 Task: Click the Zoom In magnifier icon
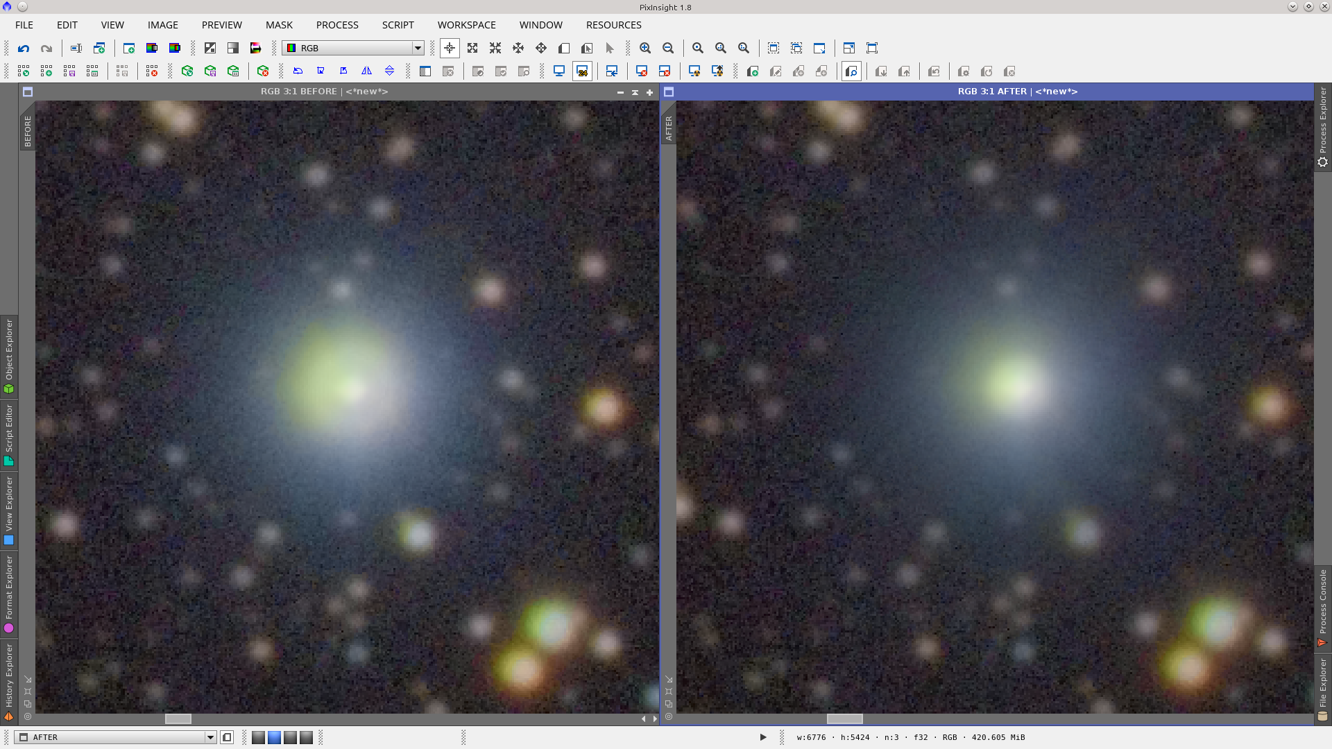pyautogui.click(x=645, y=49)
